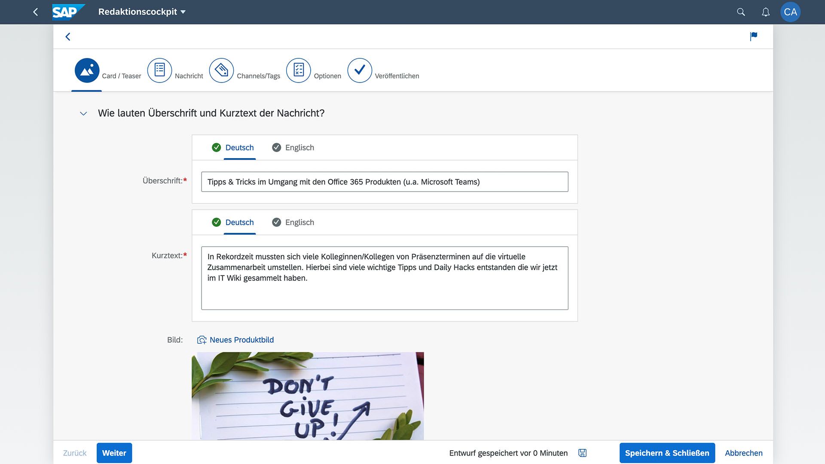Open the Channels/Tags step icon
Viewport: 825px width, 464px height.
coord(221,70)
